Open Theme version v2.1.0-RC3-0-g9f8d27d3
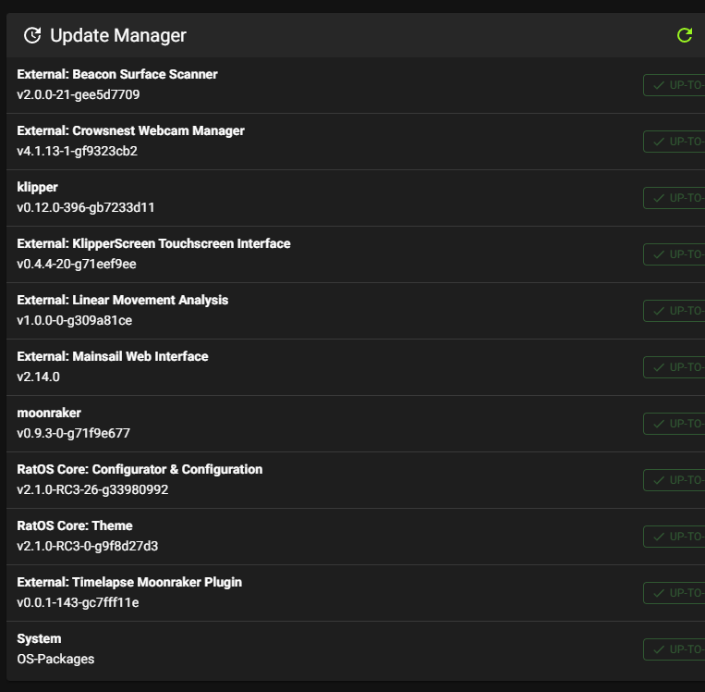705x692 pixels. [x=87, y=546]
